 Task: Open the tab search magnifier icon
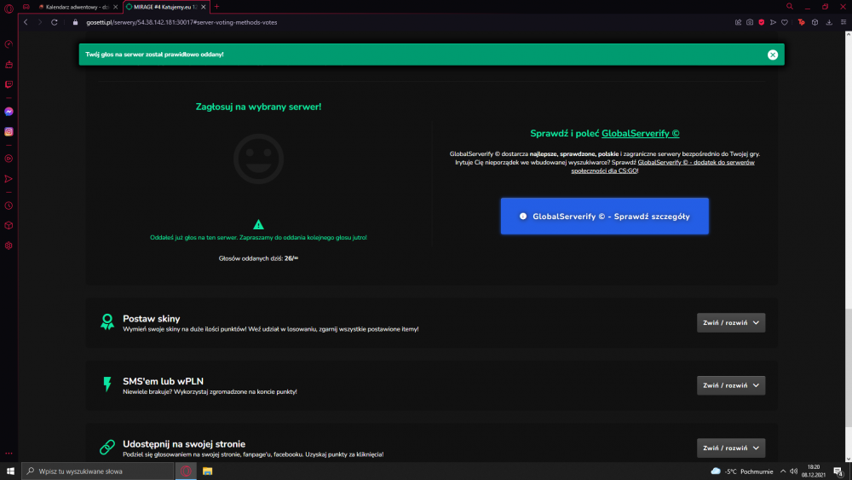pyautogui.click(x=790, y=7)
